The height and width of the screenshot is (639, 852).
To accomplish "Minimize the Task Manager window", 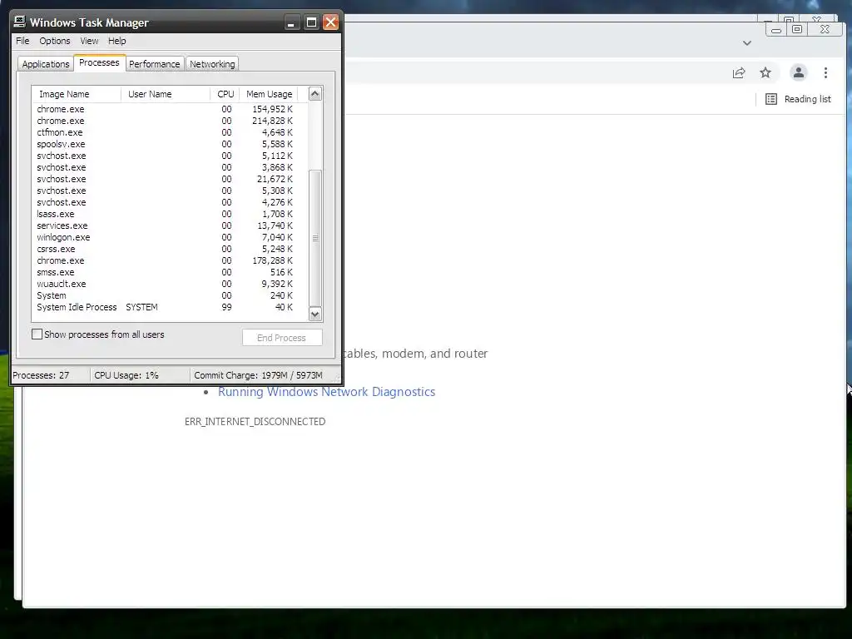I will point(291,22).
